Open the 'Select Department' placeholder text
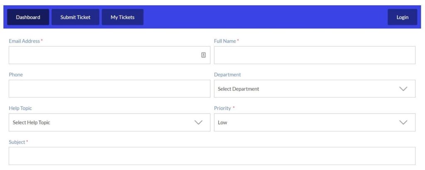 click(238, 89)
